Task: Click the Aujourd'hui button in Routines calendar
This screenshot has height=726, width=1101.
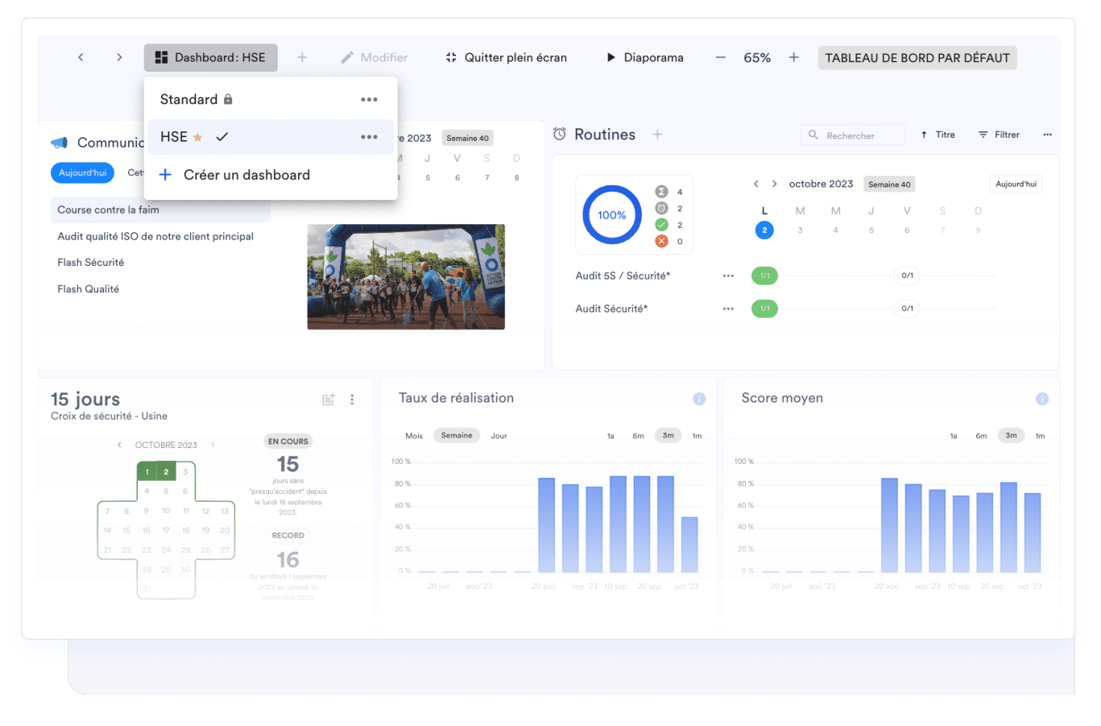Action: tap(1015, 184)
